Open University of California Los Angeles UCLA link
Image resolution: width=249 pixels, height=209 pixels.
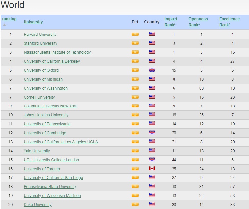[x=61, y=142]
